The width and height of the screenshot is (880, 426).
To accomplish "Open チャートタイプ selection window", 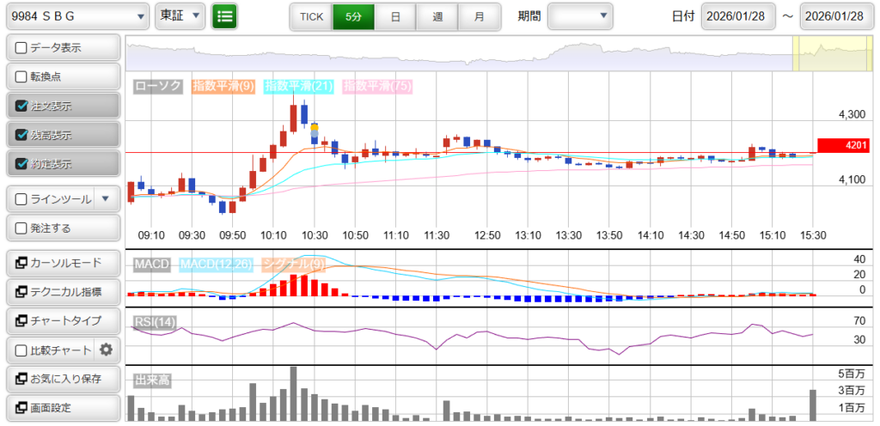I will click(x=62, y=320).
